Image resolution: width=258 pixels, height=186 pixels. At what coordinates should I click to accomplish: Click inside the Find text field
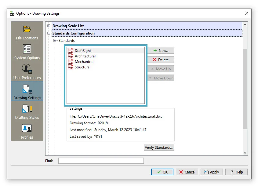click(x=101, y=161)
